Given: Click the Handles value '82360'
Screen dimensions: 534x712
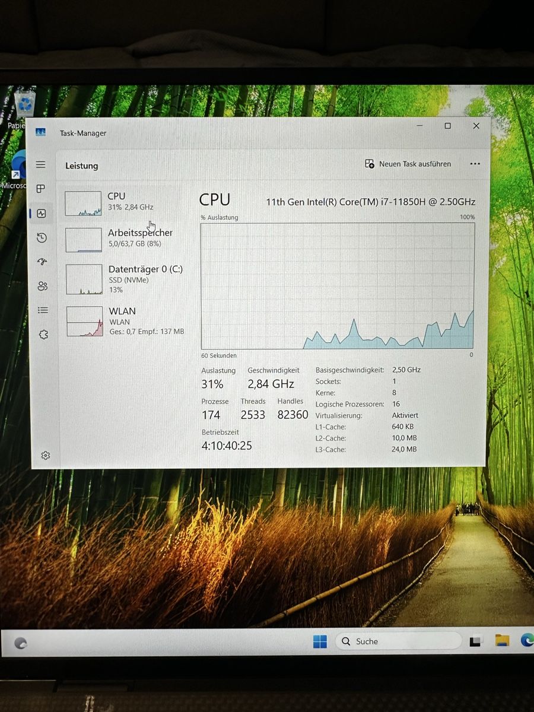Looking at the screenshot, I should 293,415.
